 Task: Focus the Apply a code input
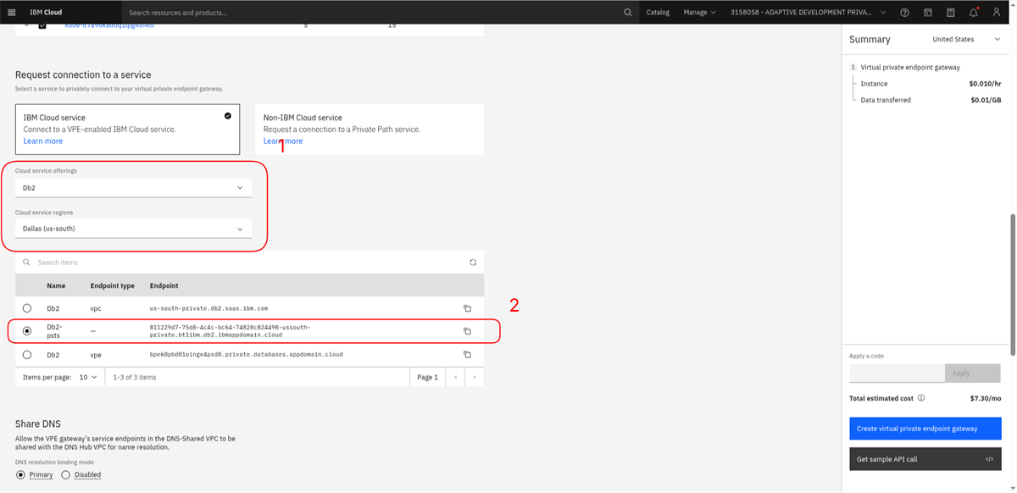click(x=897, y=373)
